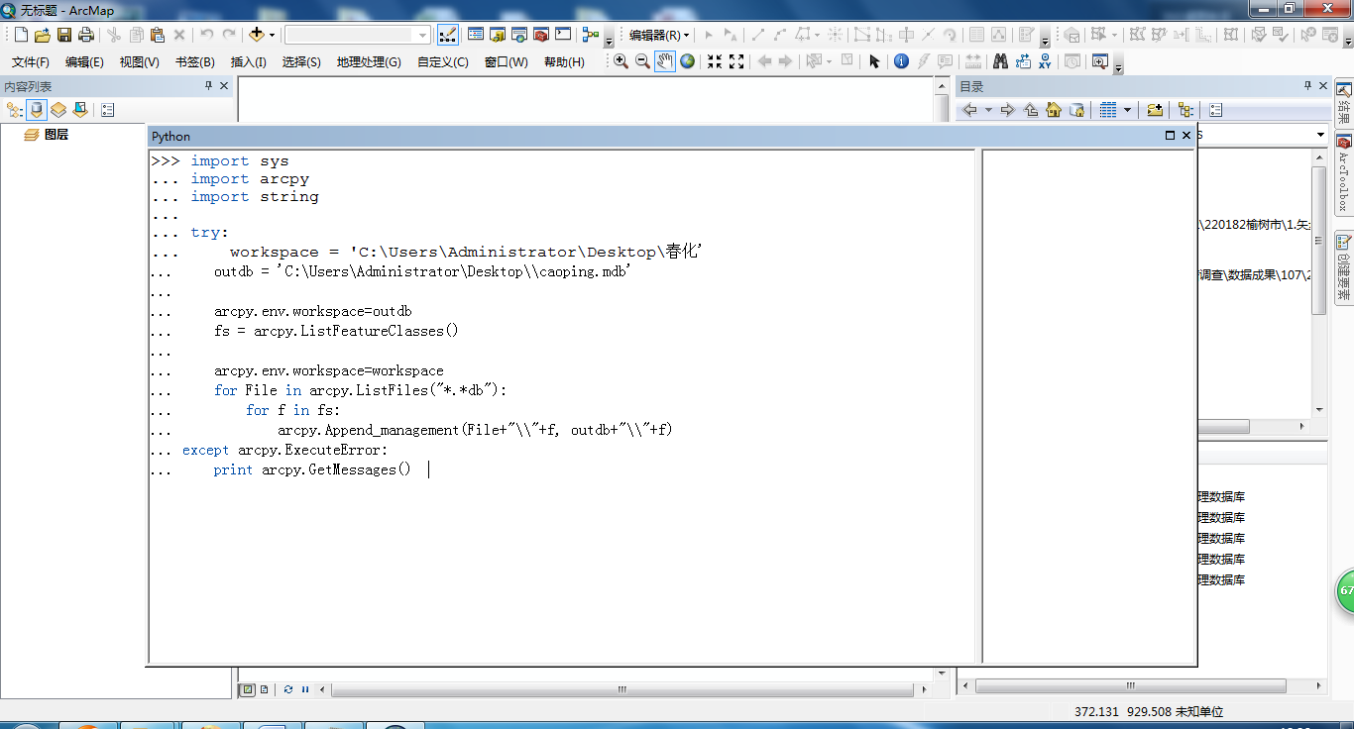
Task: Open the Python window toolbar icon
Action: coord(563,35)
